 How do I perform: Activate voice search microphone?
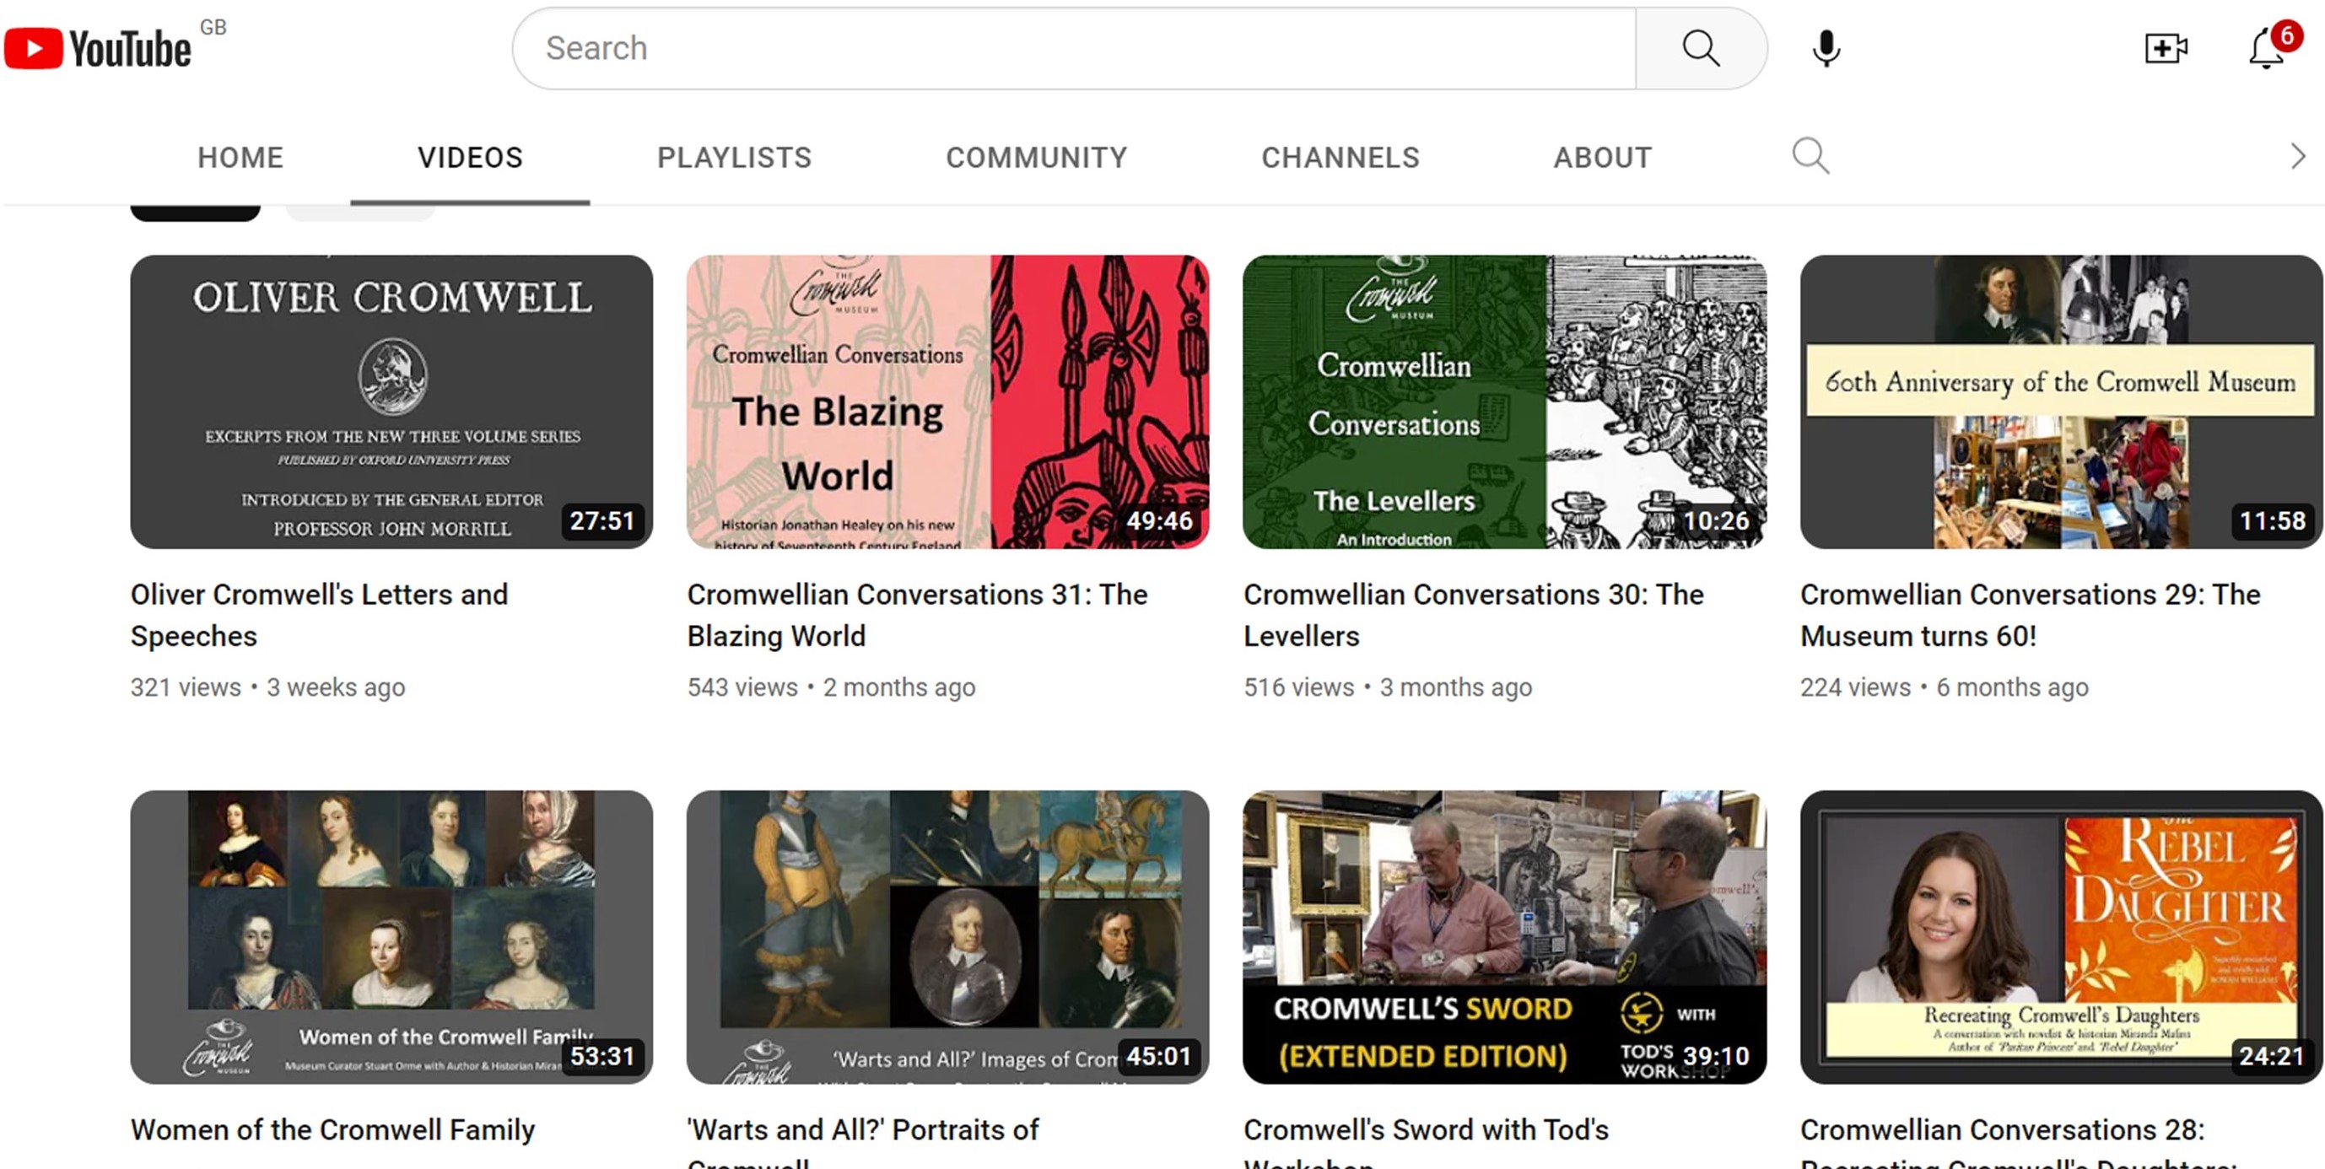[x=1826, y=49]
